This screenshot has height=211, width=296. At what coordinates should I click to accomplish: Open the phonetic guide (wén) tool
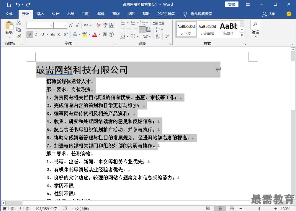(x=105, y=25)
